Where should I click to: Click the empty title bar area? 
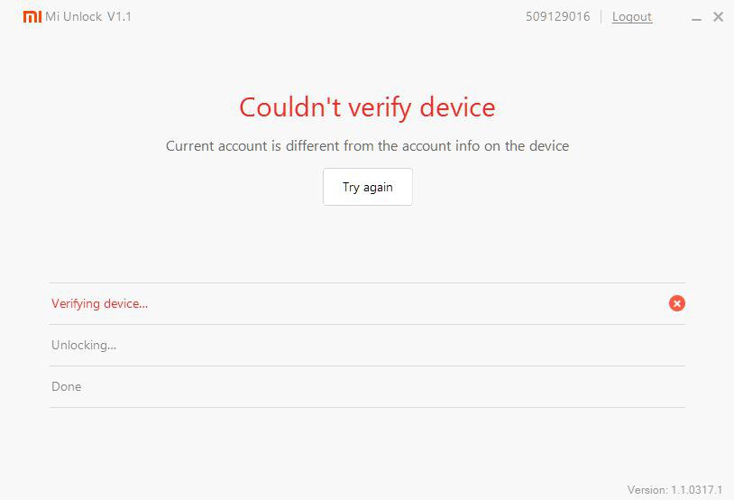point(325,16)
